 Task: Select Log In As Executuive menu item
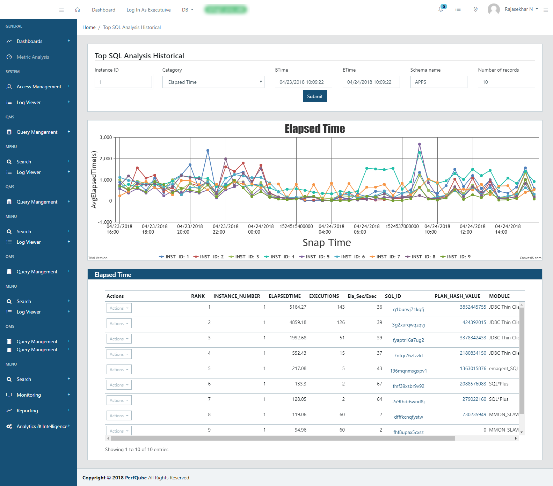pos(148,10)
